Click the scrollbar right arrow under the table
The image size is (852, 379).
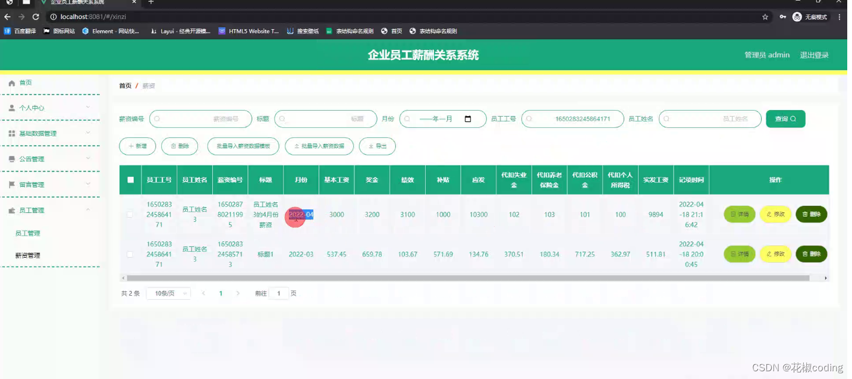(x=825, y=278)
